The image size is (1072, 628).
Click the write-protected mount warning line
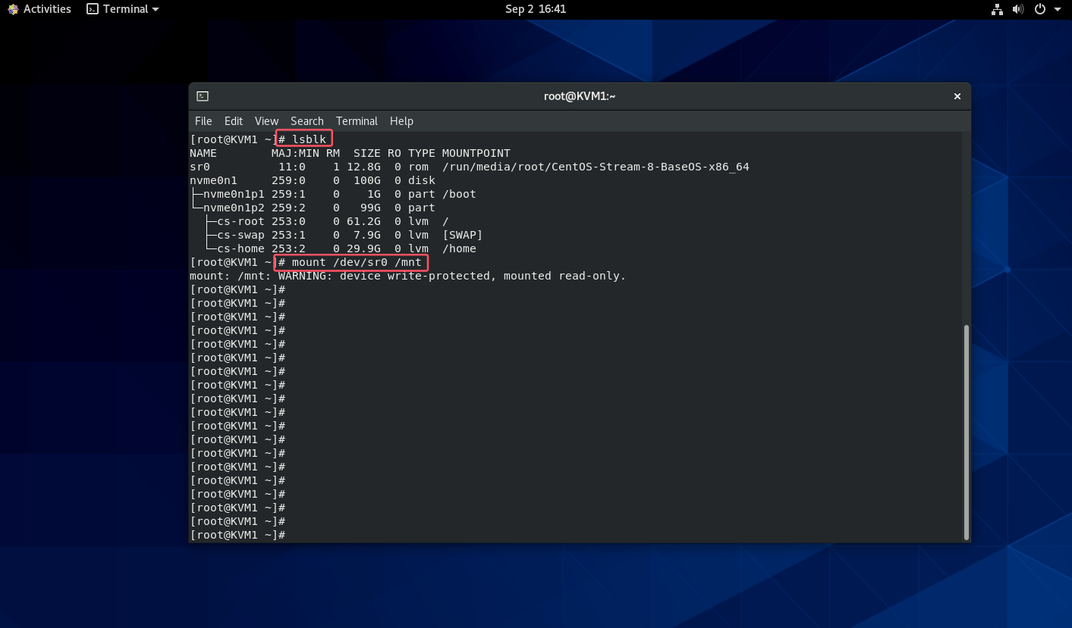tap(408, 276)
